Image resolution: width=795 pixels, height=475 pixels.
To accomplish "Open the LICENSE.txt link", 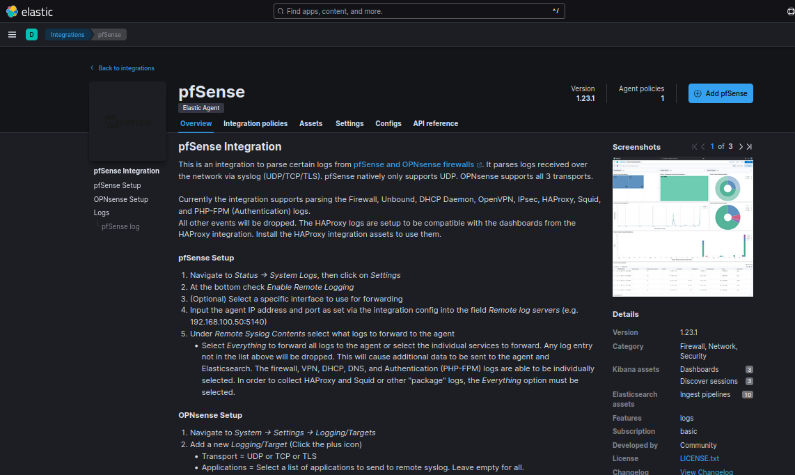I will click(x=699, y=458).
